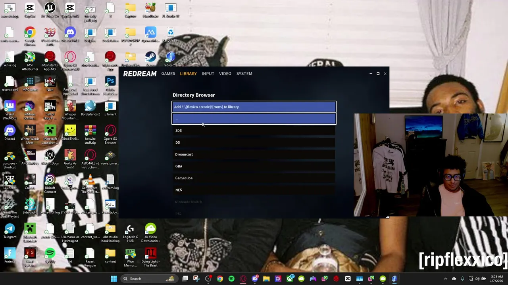
Task: Open Chrome from the taskbar
Action: click(x=219, y=279)
